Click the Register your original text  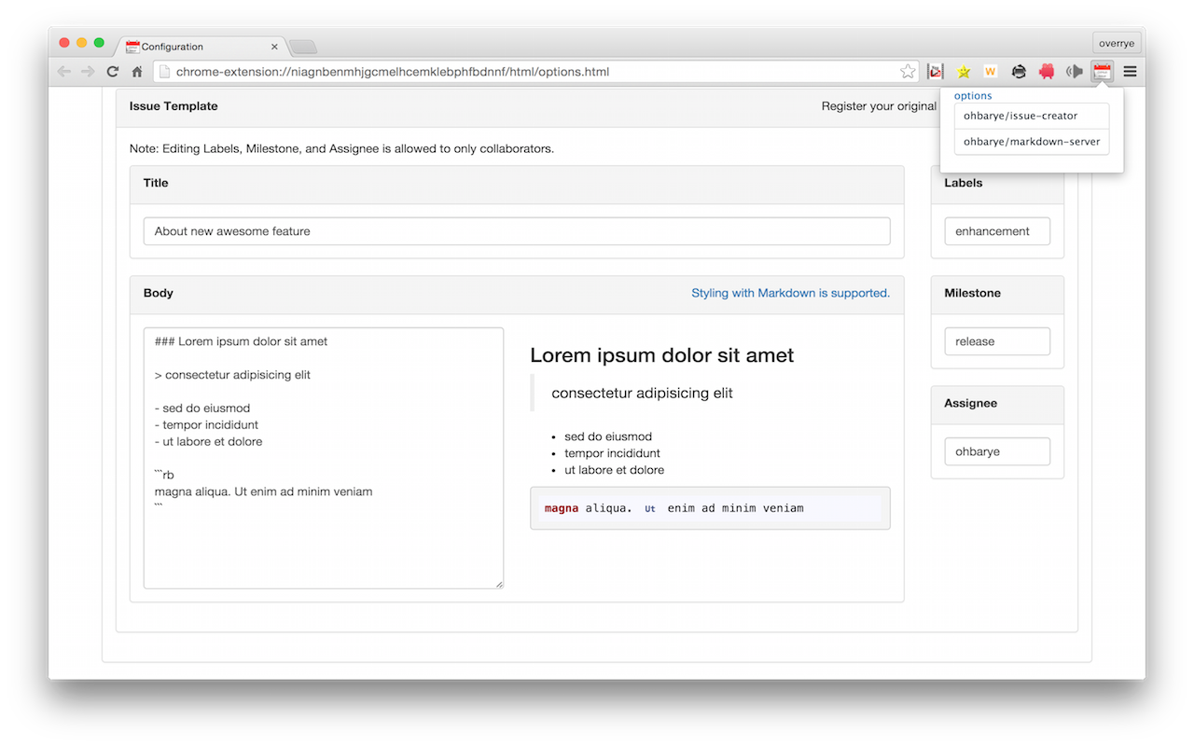879,106
